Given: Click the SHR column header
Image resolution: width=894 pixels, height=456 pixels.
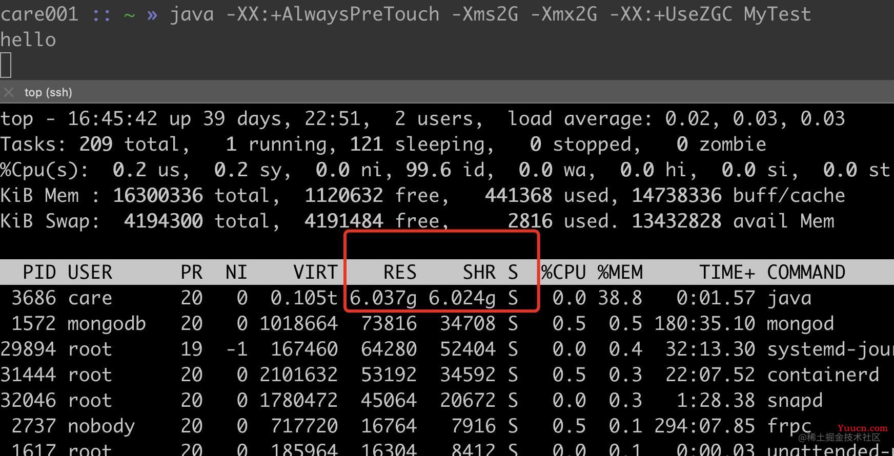Looking at the screenshot, I should (x=479, y=272).
